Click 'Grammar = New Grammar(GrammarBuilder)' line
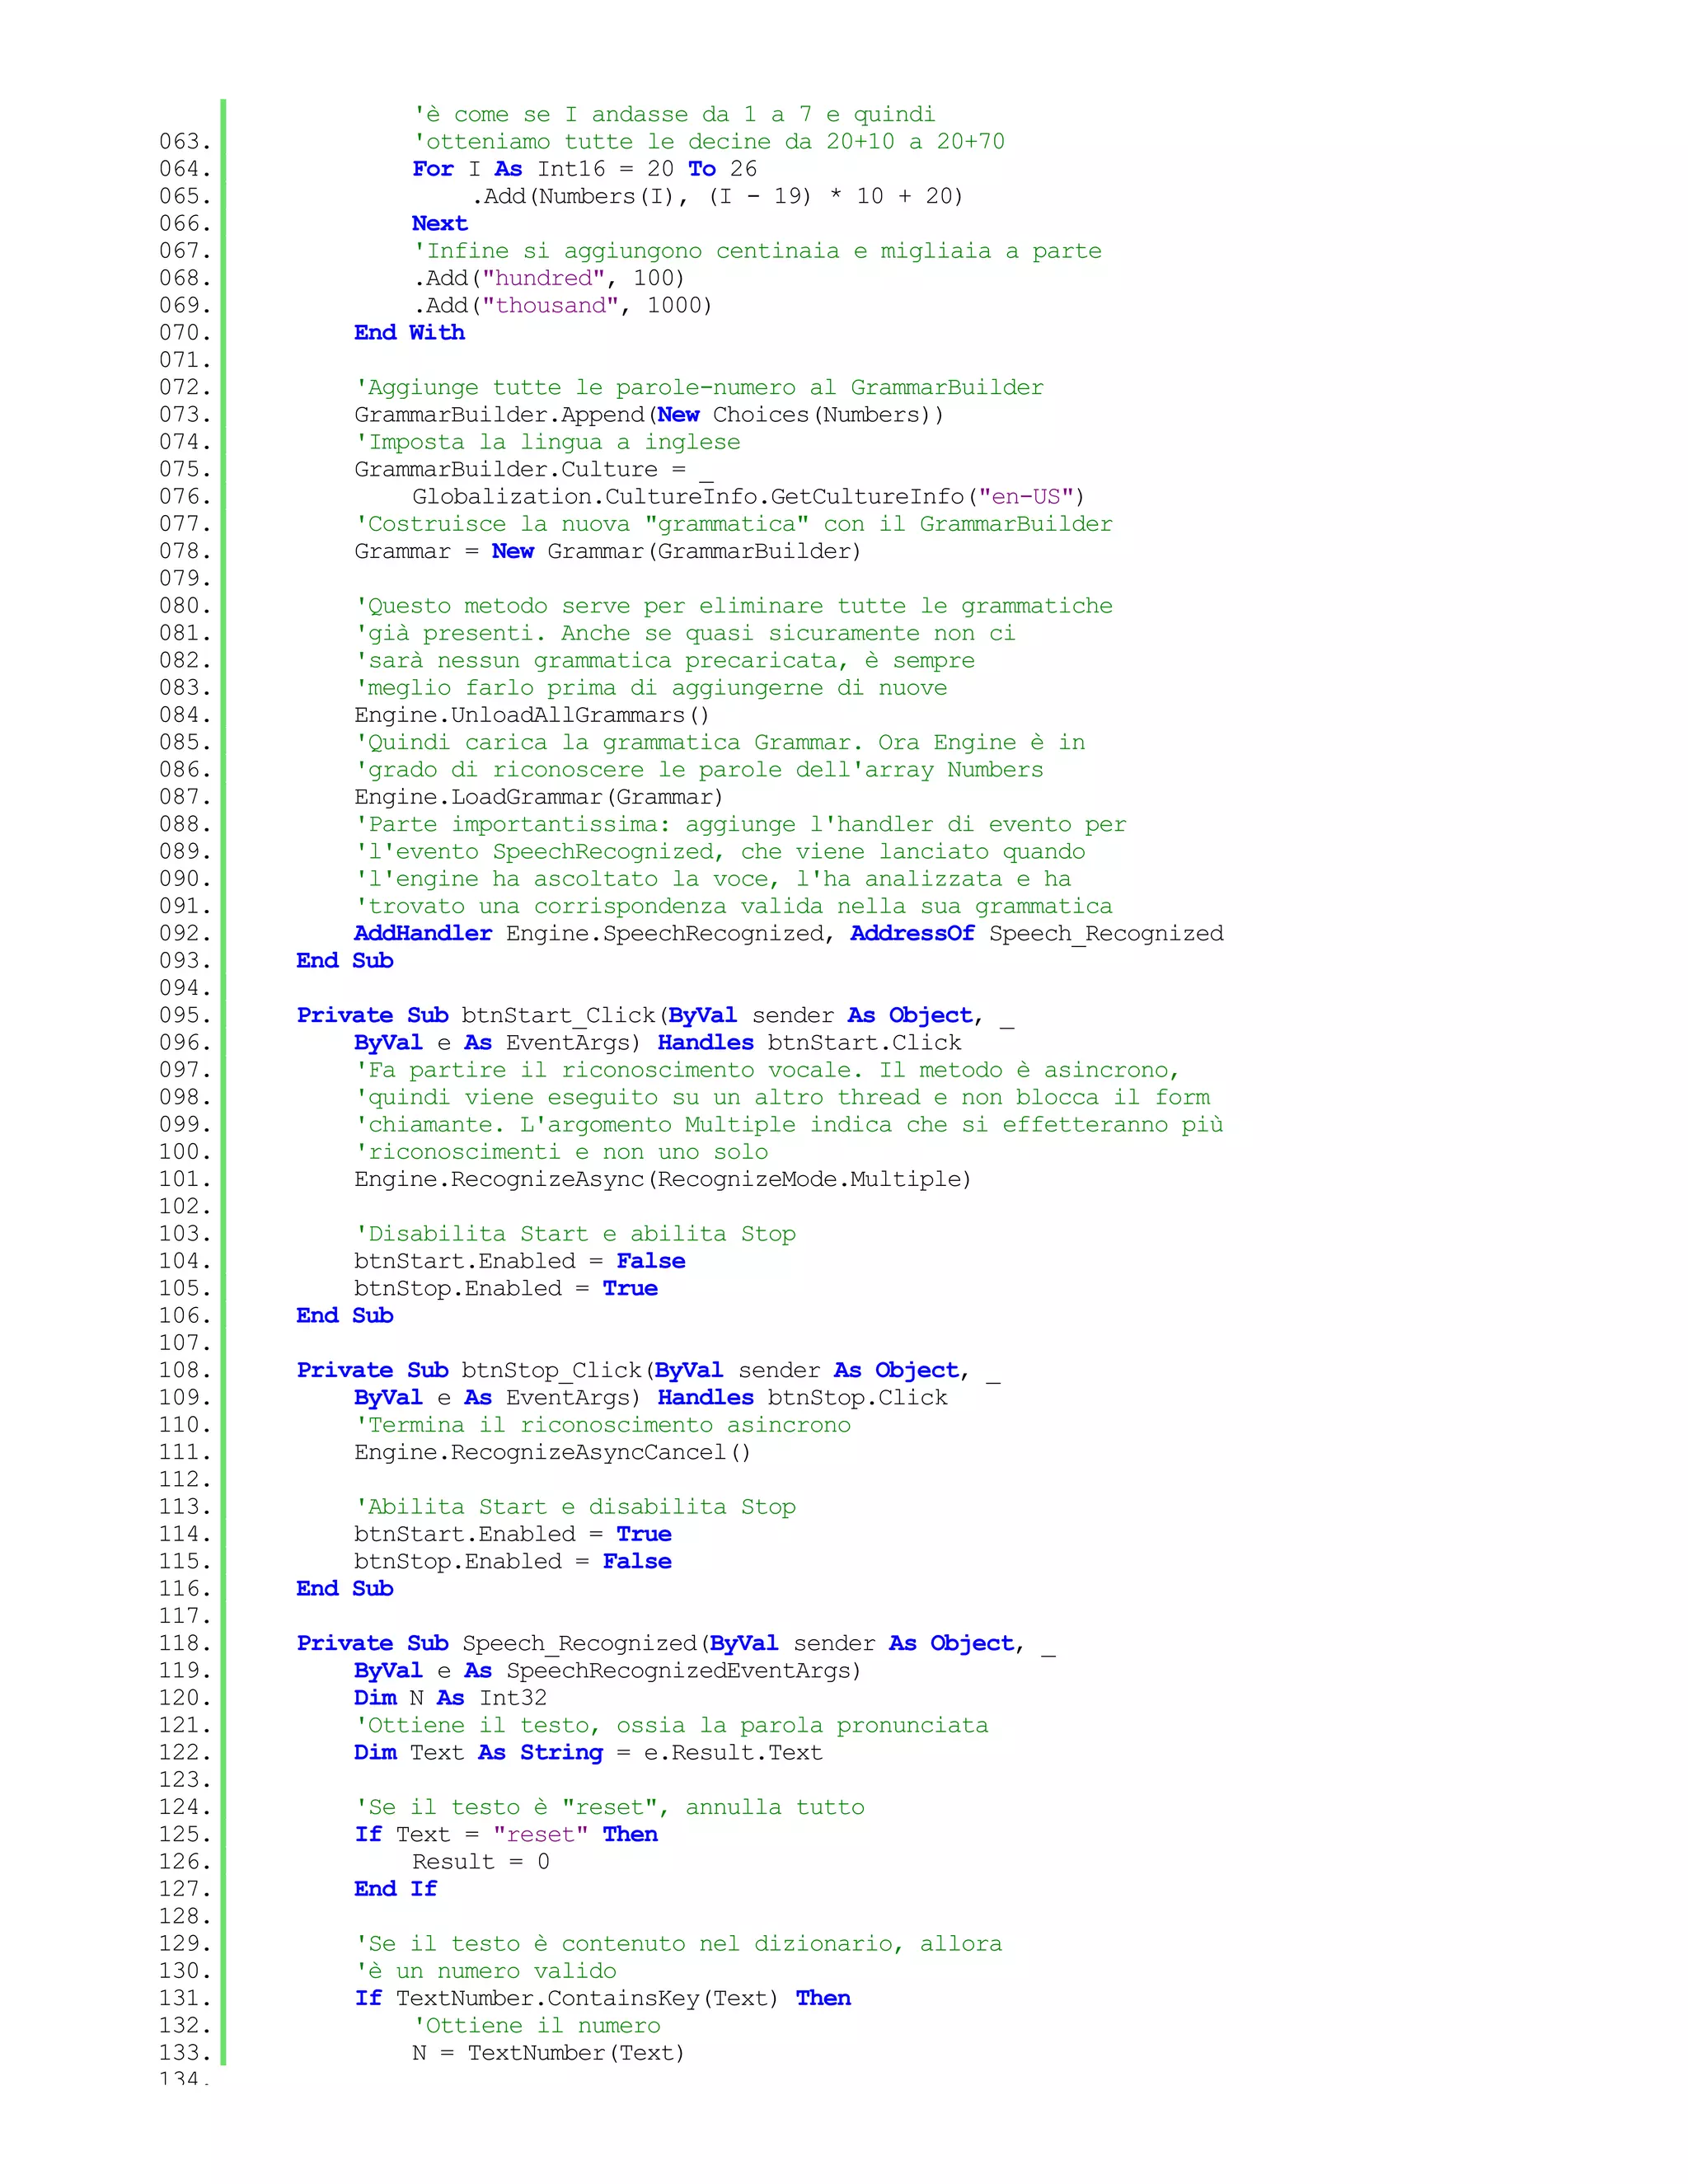The width and height of the screenshot is (1688, 2184). 608,551
